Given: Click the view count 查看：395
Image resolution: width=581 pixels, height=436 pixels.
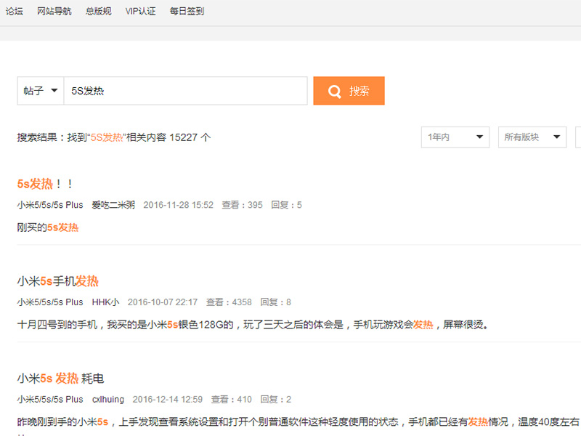Looking at the screenshot, I should tap(242, 205).
